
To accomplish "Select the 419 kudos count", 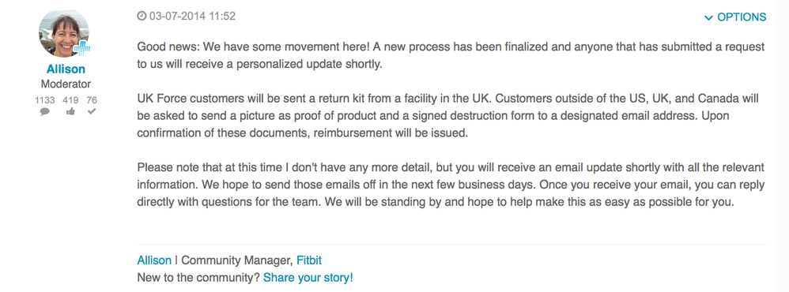I will click(x=70, y=100).
